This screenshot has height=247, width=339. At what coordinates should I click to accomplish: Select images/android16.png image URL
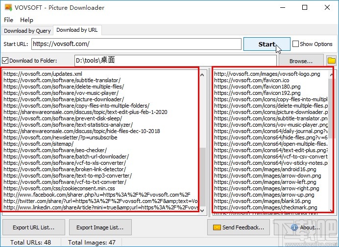[265, 169]
